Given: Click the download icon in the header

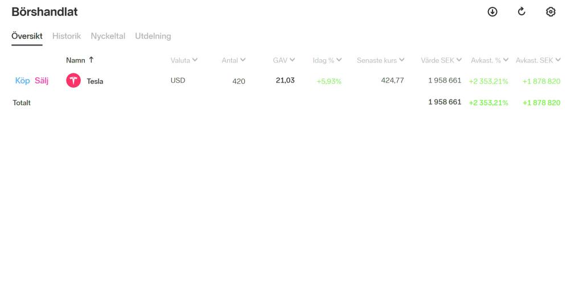Looking at the screenshot, I should click(492, 12).
